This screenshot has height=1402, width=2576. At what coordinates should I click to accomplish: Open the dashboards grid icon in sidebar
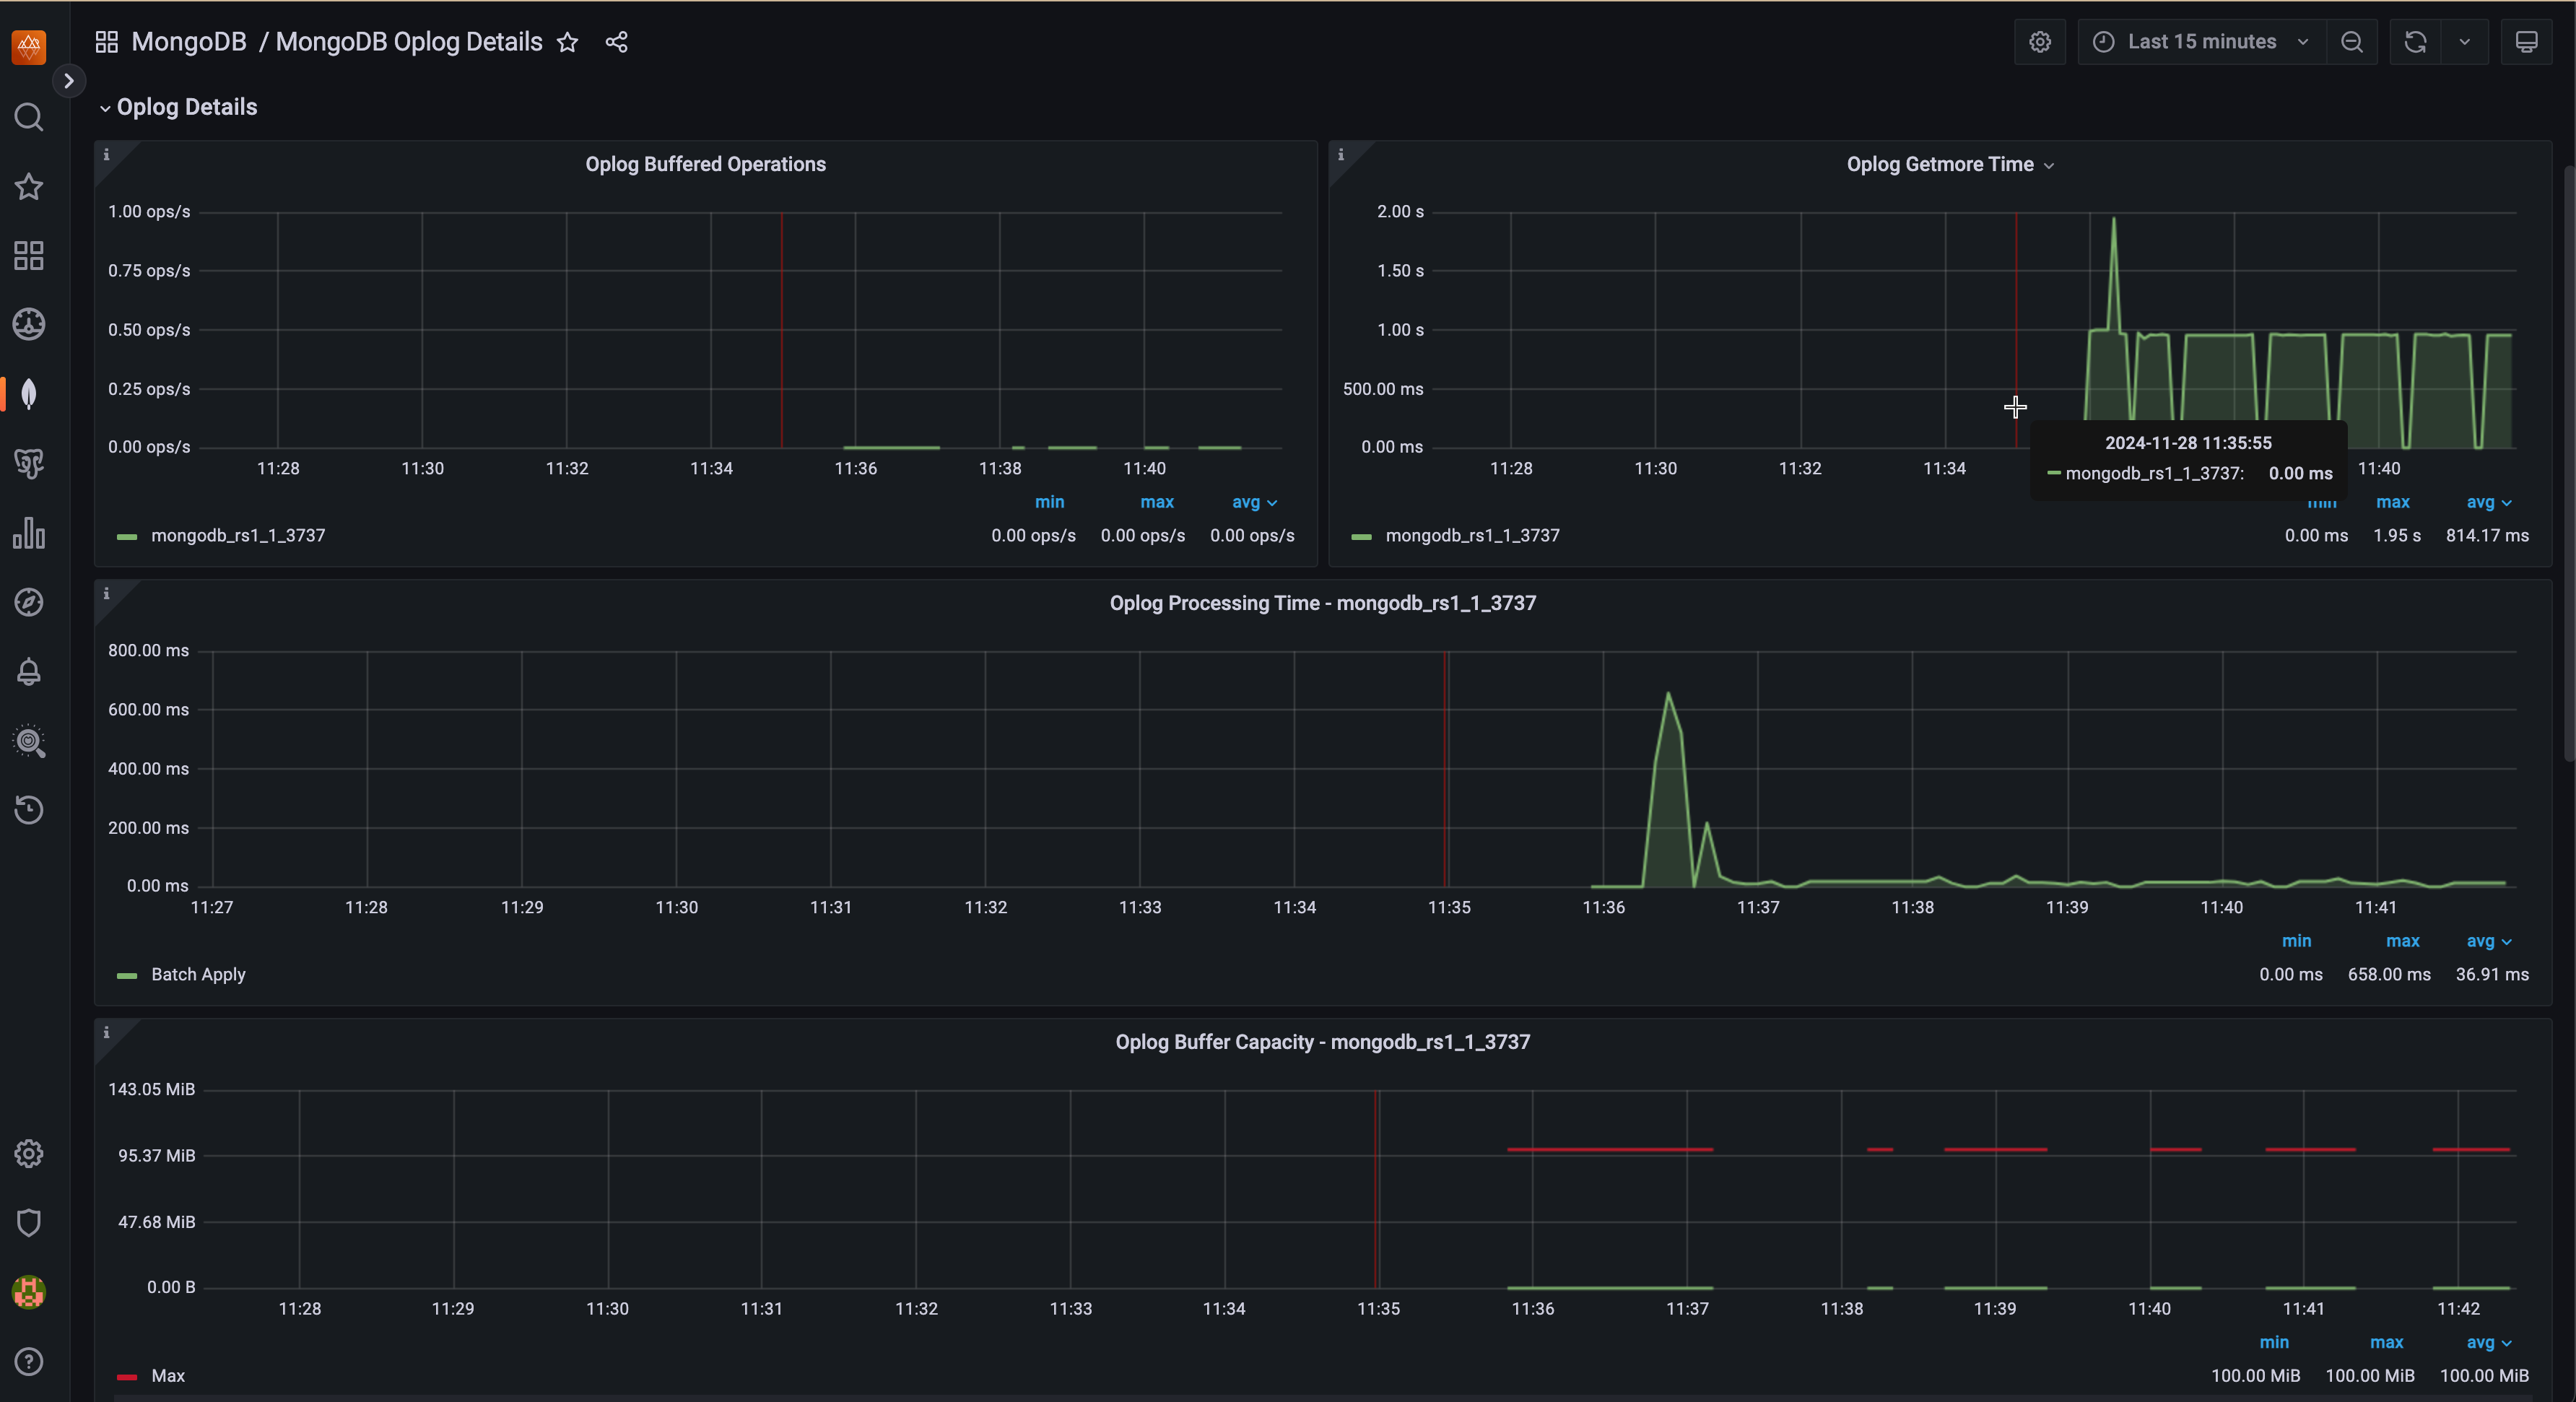[x=28, y=255]
